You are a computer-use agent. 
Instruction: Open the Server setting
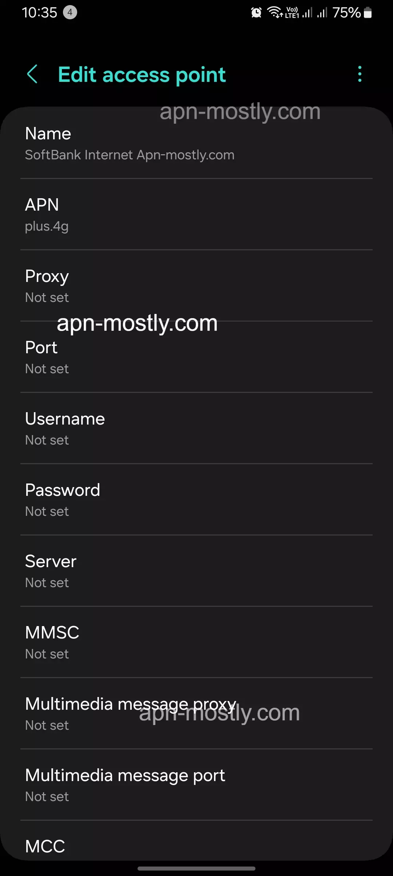point(196,571)
